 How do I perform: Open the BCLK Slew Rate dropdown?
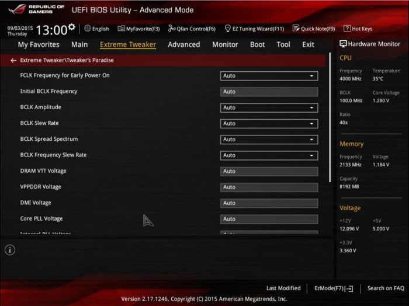pos(269,124)
